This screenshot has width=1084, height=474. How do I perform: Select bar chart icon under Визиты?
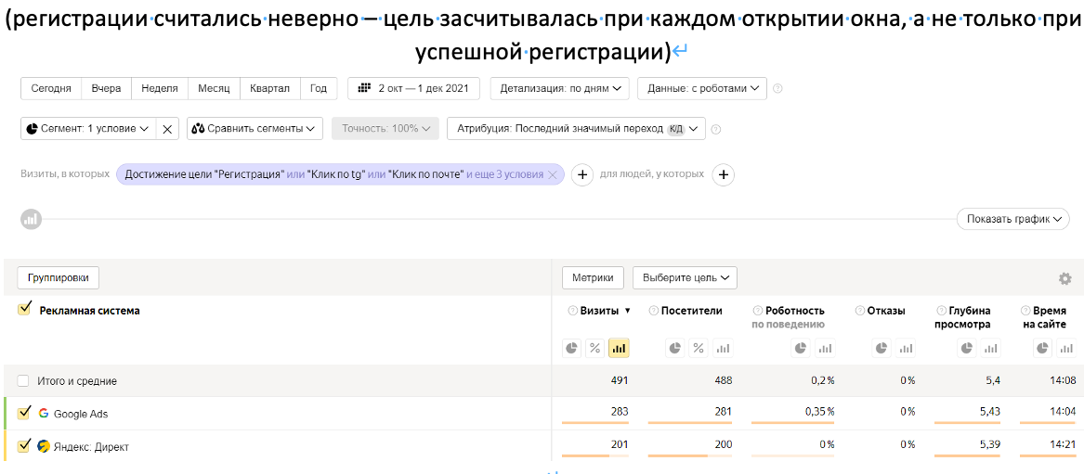pos(618,349)
